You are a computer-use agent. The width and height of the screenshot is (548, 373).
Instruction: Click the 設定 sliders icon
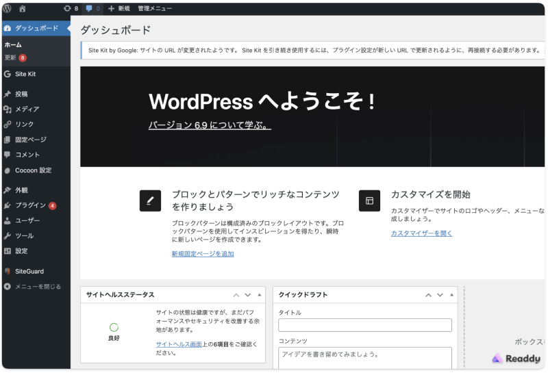click(x=8, y=251)
